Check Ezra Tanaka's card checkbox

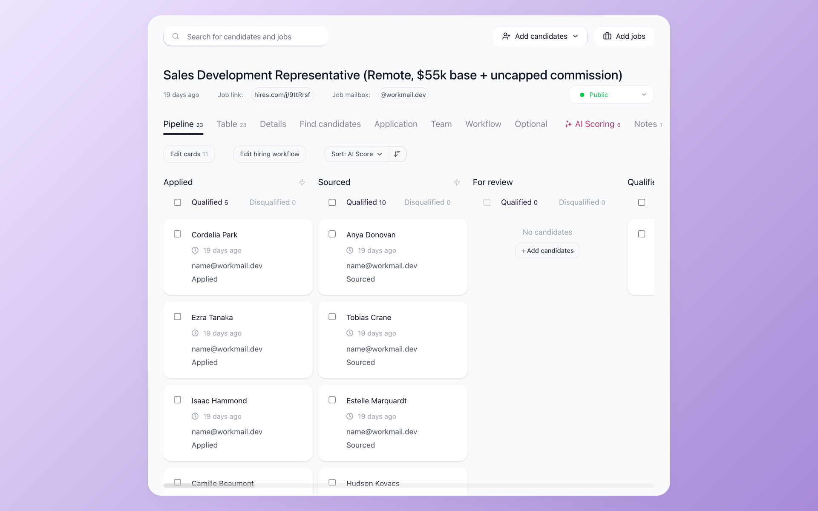[178, 316]
